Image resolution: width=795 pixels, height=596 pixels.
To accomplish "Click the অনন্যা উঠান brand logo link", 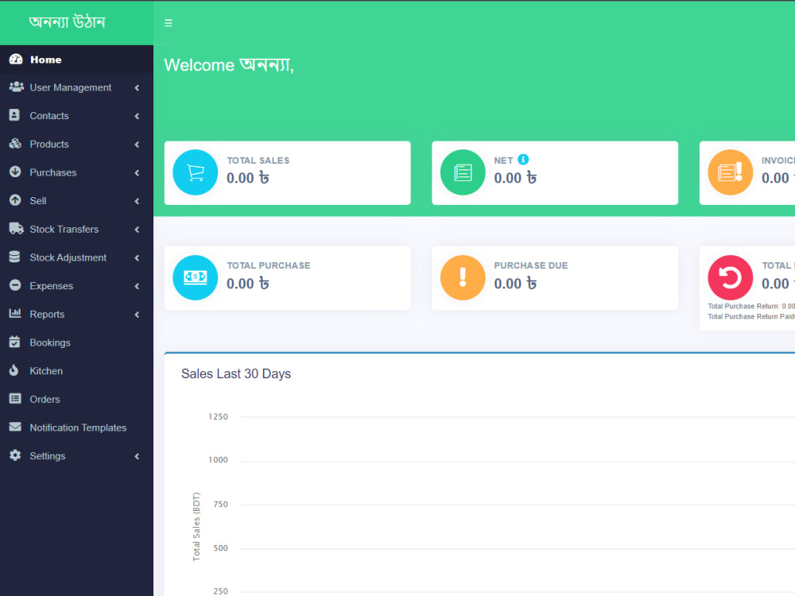I will click(67, 22).
